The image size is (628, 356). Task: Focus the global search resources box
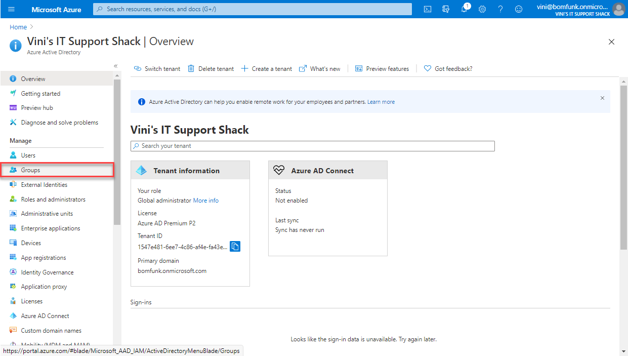(253, 9)
